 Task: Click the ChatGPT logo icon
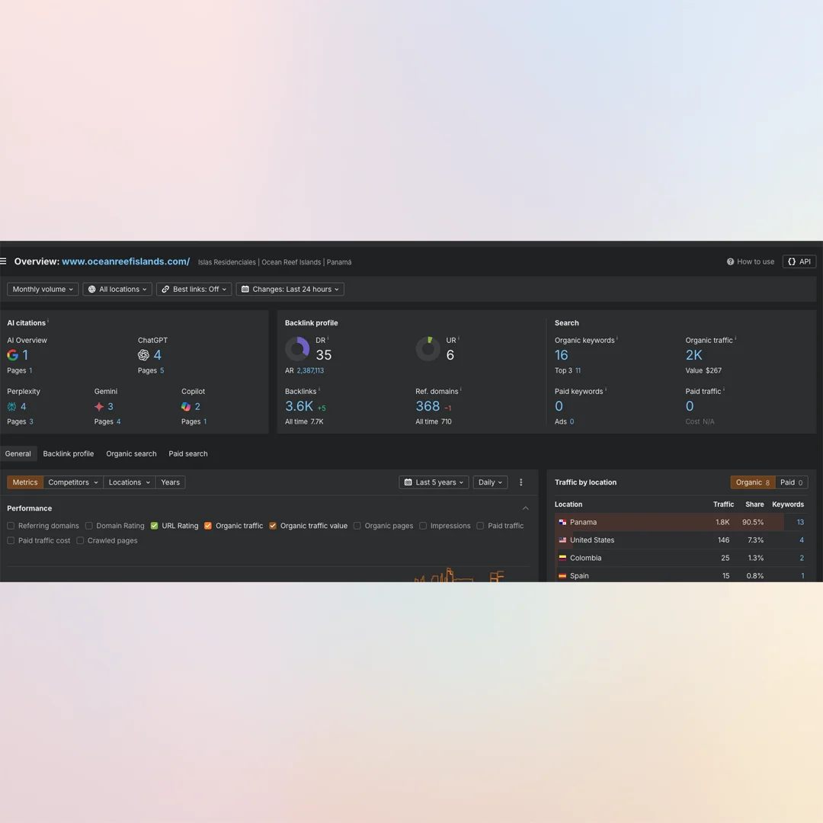pyautogui.click(x=143, y=355)
